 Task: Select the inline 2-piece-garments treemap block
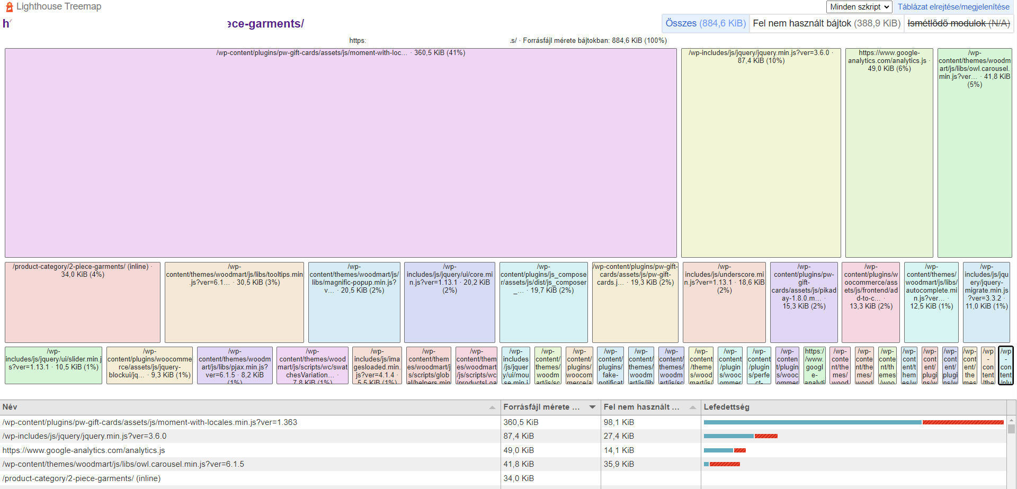coord(83,302)
